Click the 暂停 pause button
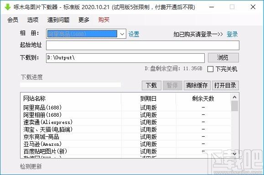Image resolution: width=264 pixels, height=175 pixels. [x=172, y=85]
